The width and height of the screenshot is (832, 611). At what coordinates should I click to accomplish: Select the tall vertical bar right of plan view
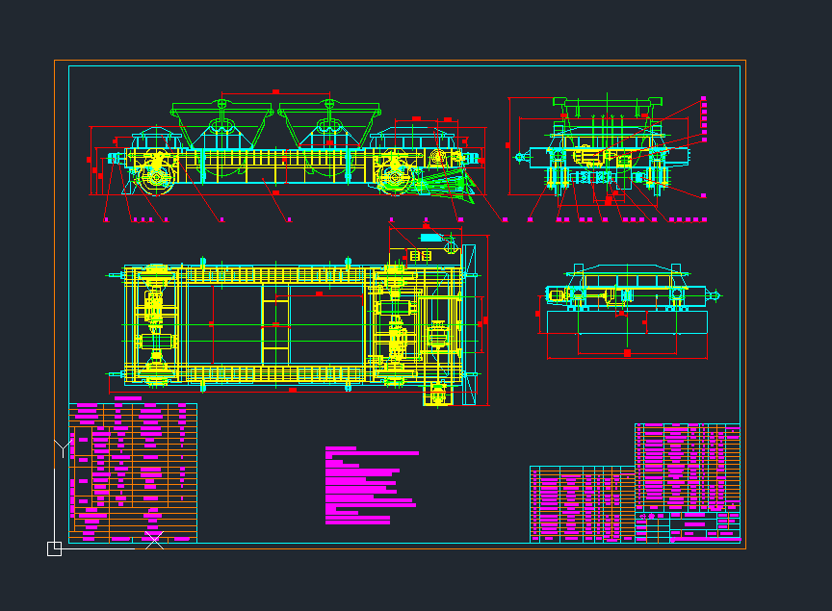point(469,324)
